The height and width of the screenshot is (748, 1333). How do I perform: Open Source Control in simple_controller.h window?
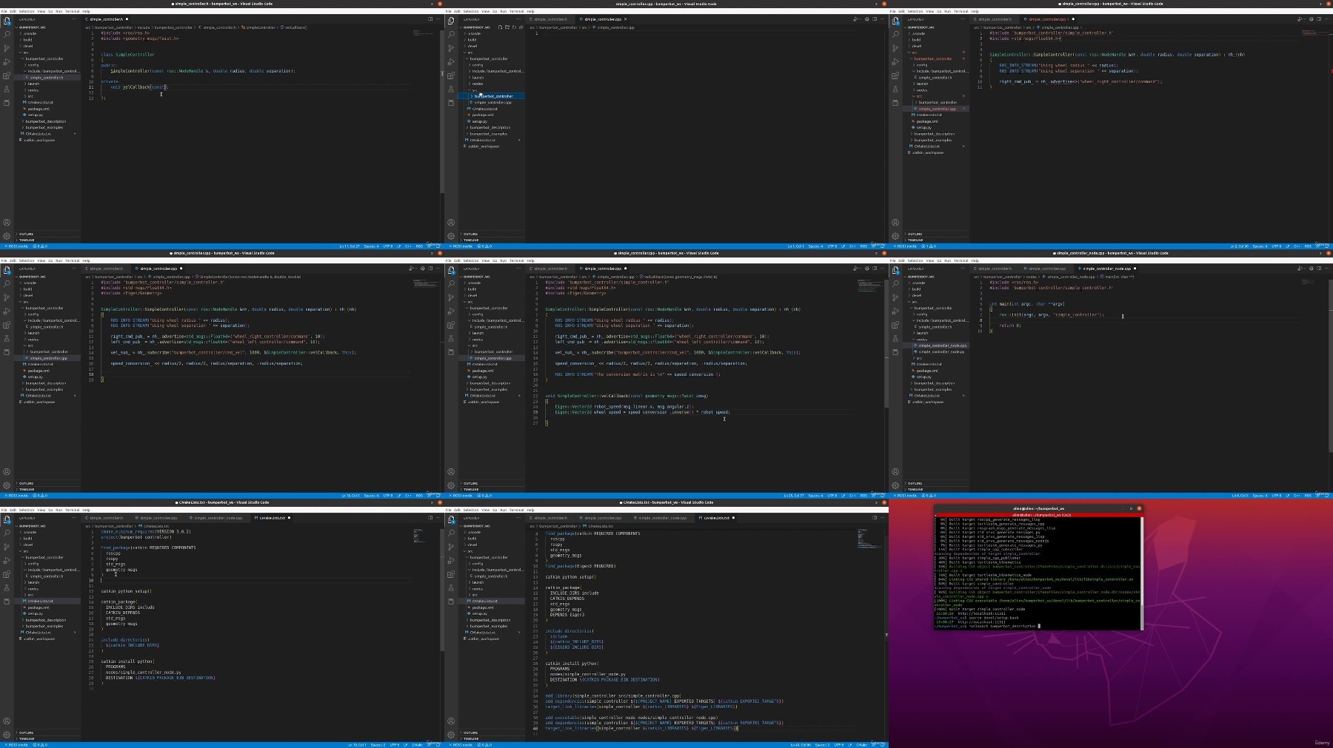click(x=7, y=48)
